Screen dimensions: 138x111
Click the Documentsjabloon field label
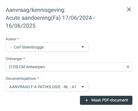click(x=21, y=79)
